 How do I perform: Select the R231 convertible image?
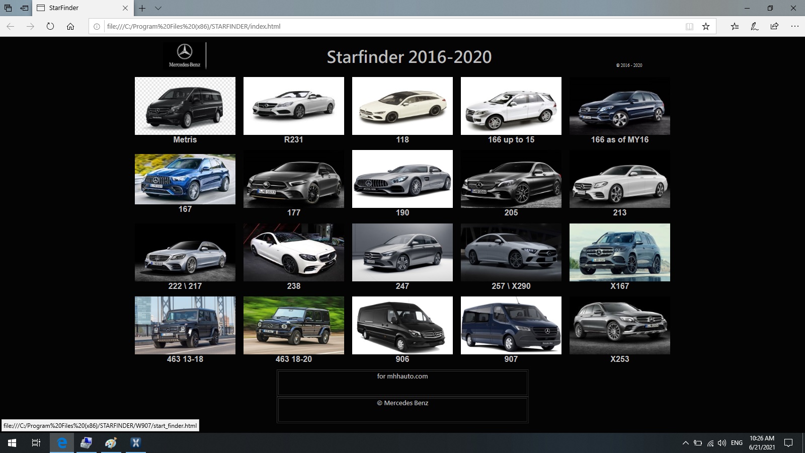point(294,106)
